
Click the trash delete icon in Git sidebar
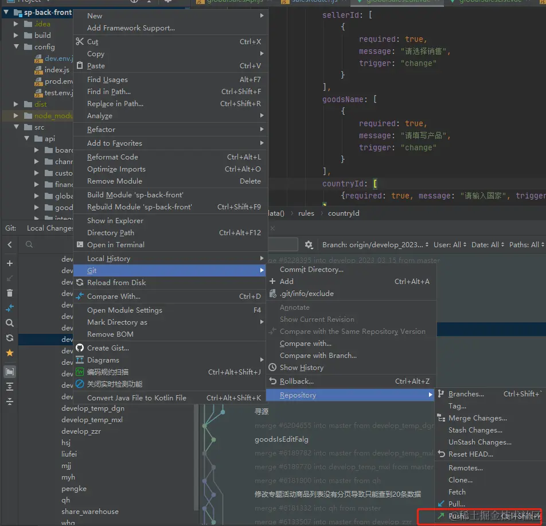[x=10, y=293]
